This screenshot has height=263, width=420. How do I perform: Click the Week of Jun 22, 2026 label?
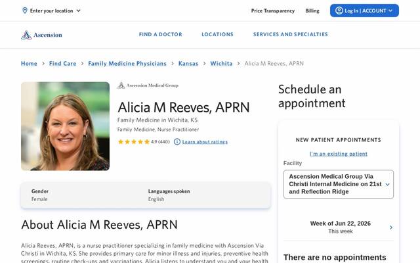pos(340,224)
